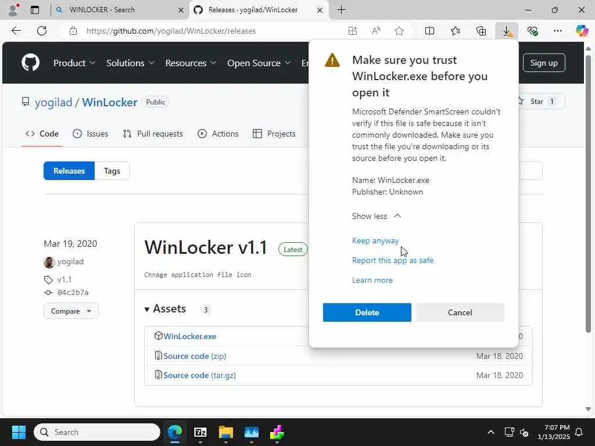Image resolution: width=595 pixels, height=446 pixels.
Task: Click author yogilad beside avatar
Action: click(x=70, y=262)
